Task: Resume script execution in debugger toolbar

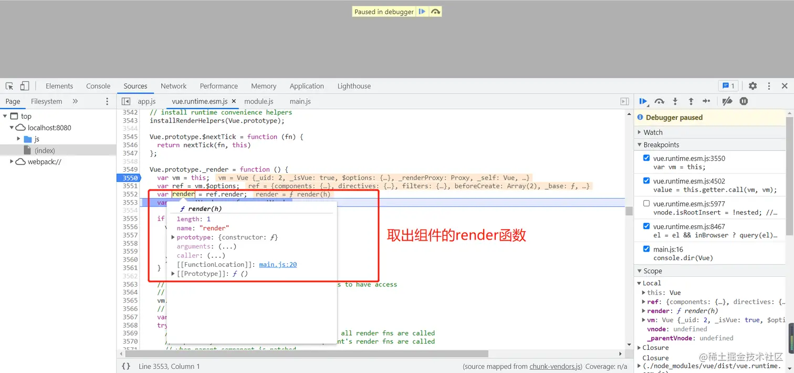Action: pos(643,101)
